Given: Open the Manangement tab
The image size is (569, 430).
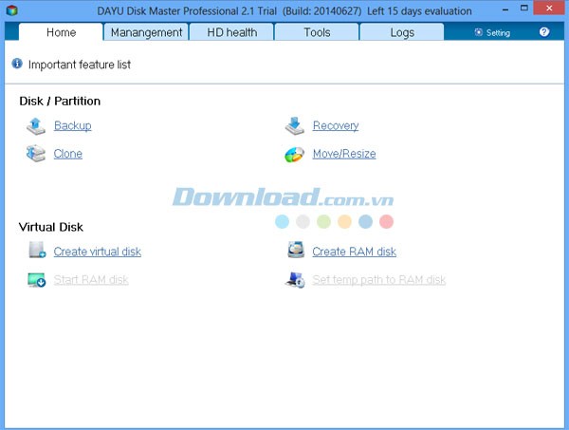Looking at the screenshot, I should (x=146, y=32).
